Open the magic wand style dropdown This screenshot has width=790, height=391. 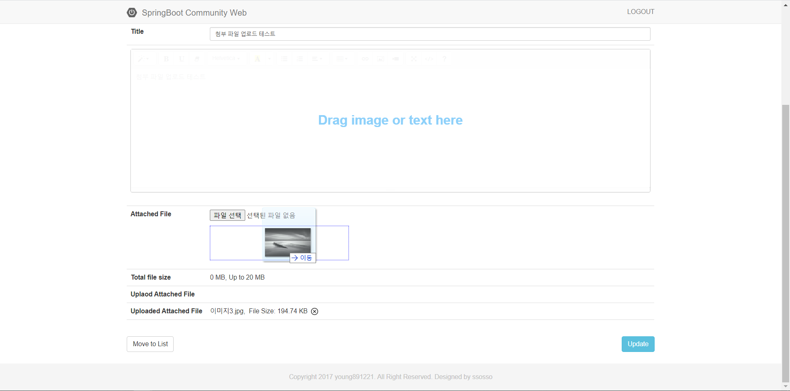pos(143,59)
